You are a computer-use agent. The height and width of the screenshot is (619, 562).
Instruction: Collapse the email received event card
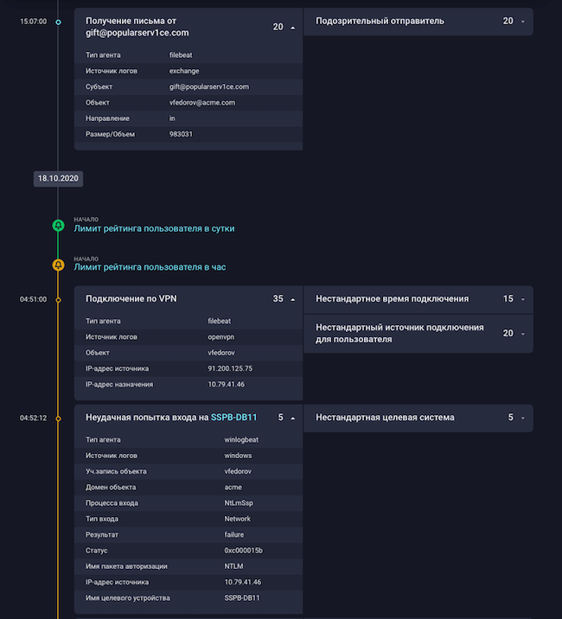pos(292,28)
